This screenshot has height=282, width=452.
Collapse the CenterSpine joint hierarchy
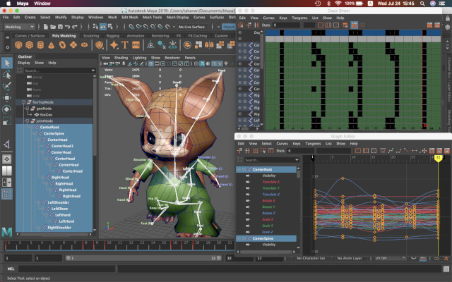(x=35, y=133)
